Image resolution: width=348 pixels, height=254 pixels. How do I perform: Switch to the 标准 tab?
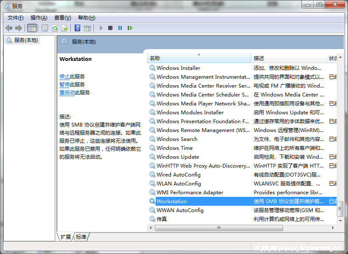pos(81,237)
